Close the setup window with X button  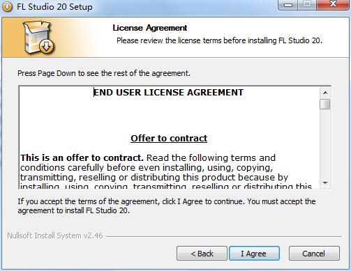click(333, 5)
